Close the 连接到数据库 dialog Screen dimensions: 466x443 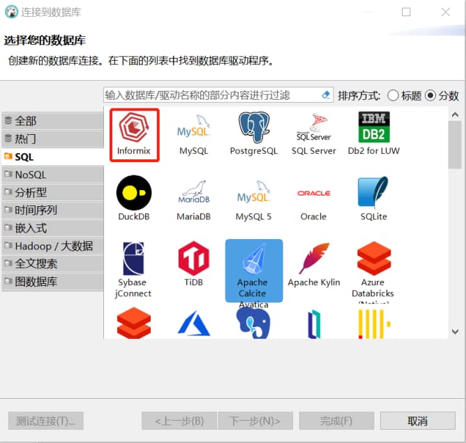pyautogui.click(x=446, y=12)
